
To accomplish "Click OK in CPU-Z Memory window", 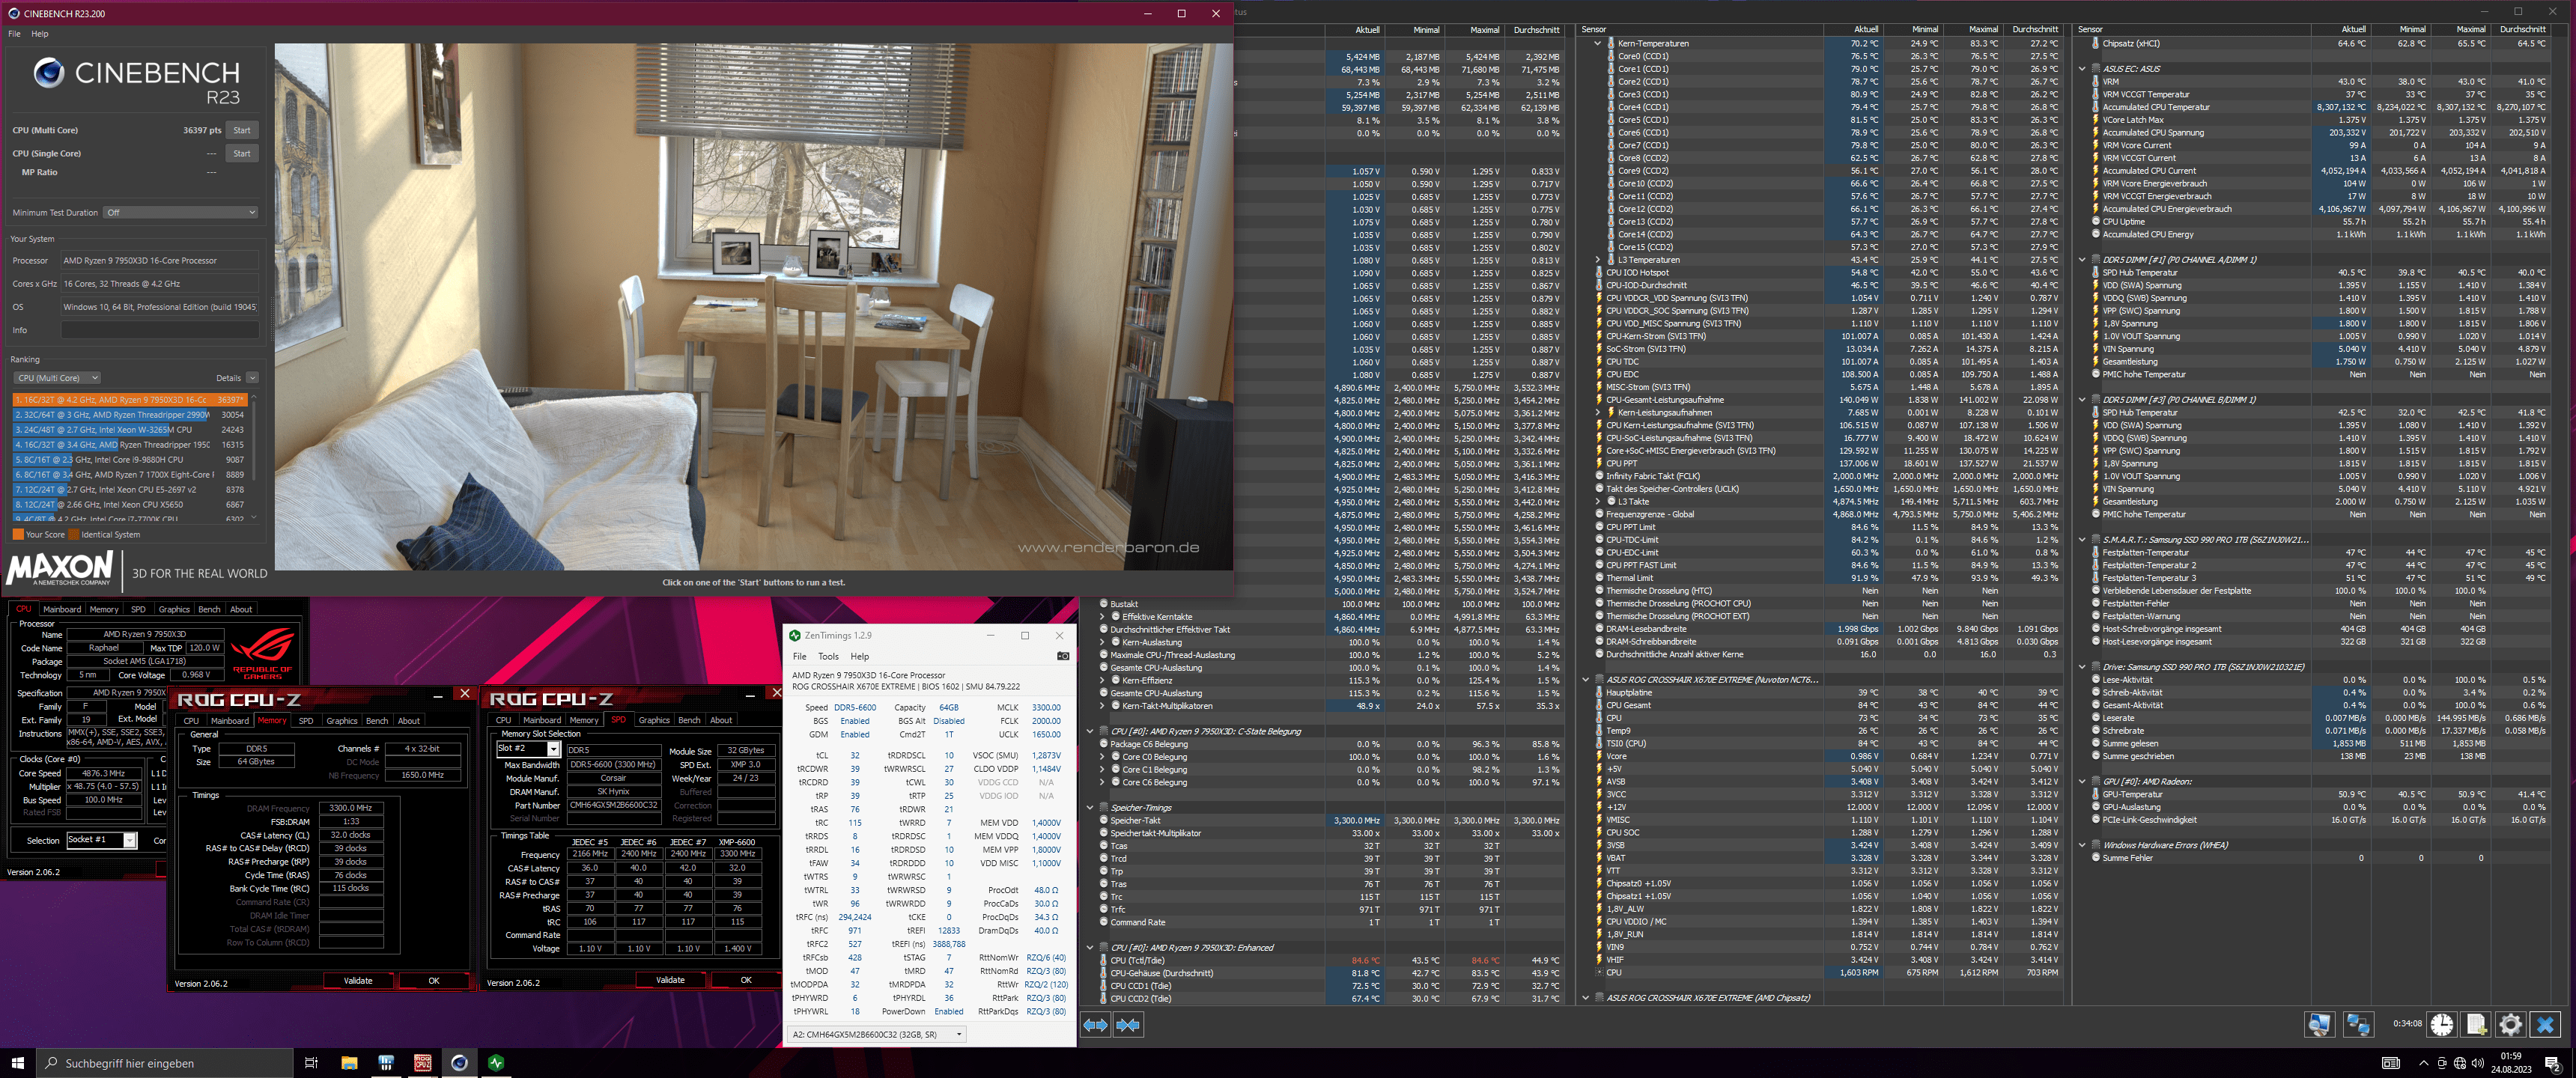I will tap(434, 981).
